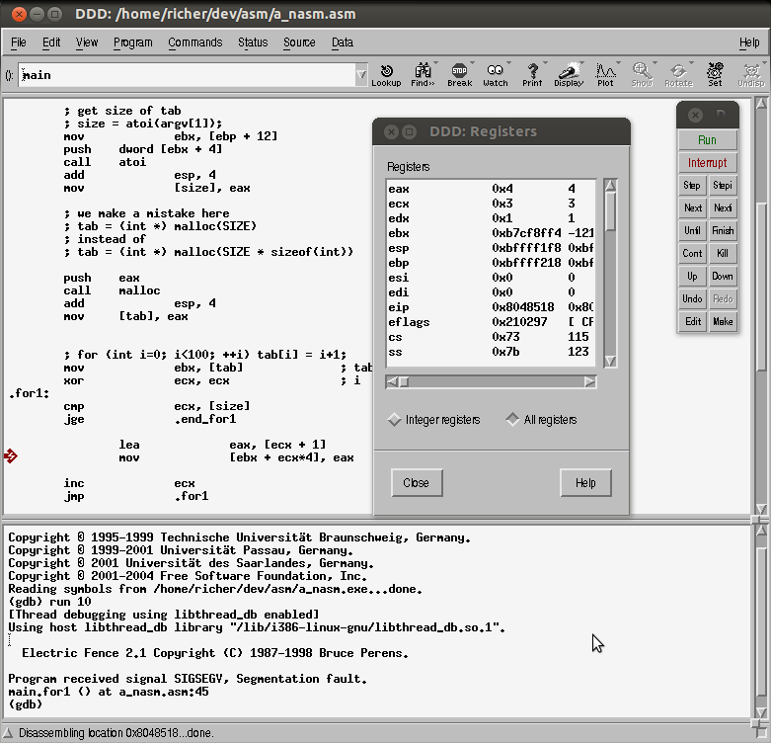Screen dimensions: 771x743
Task: Click Help button in Registers dialog
Action: pyautogui.click(x=585, y=483)
